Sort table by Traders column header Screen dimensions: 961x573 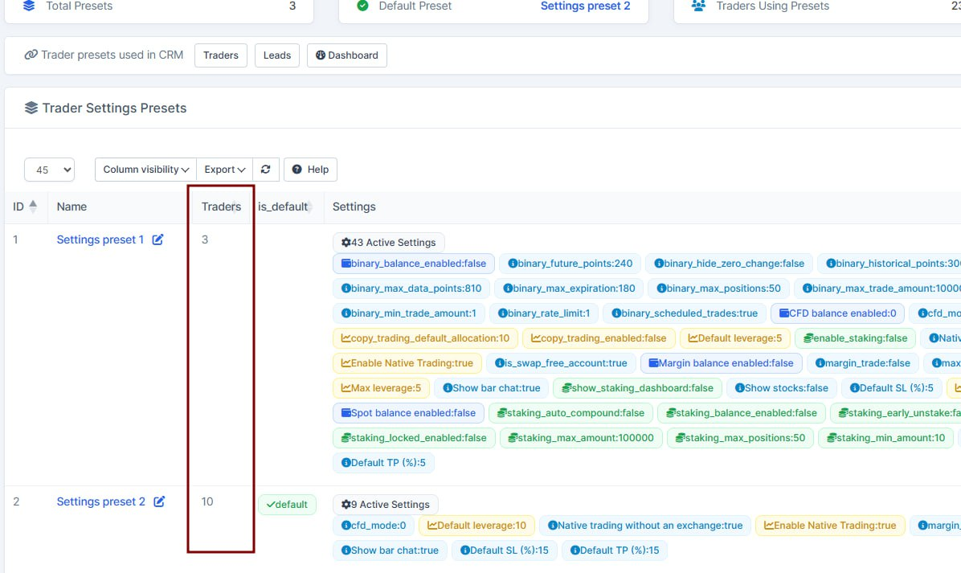tap(220, 207)
